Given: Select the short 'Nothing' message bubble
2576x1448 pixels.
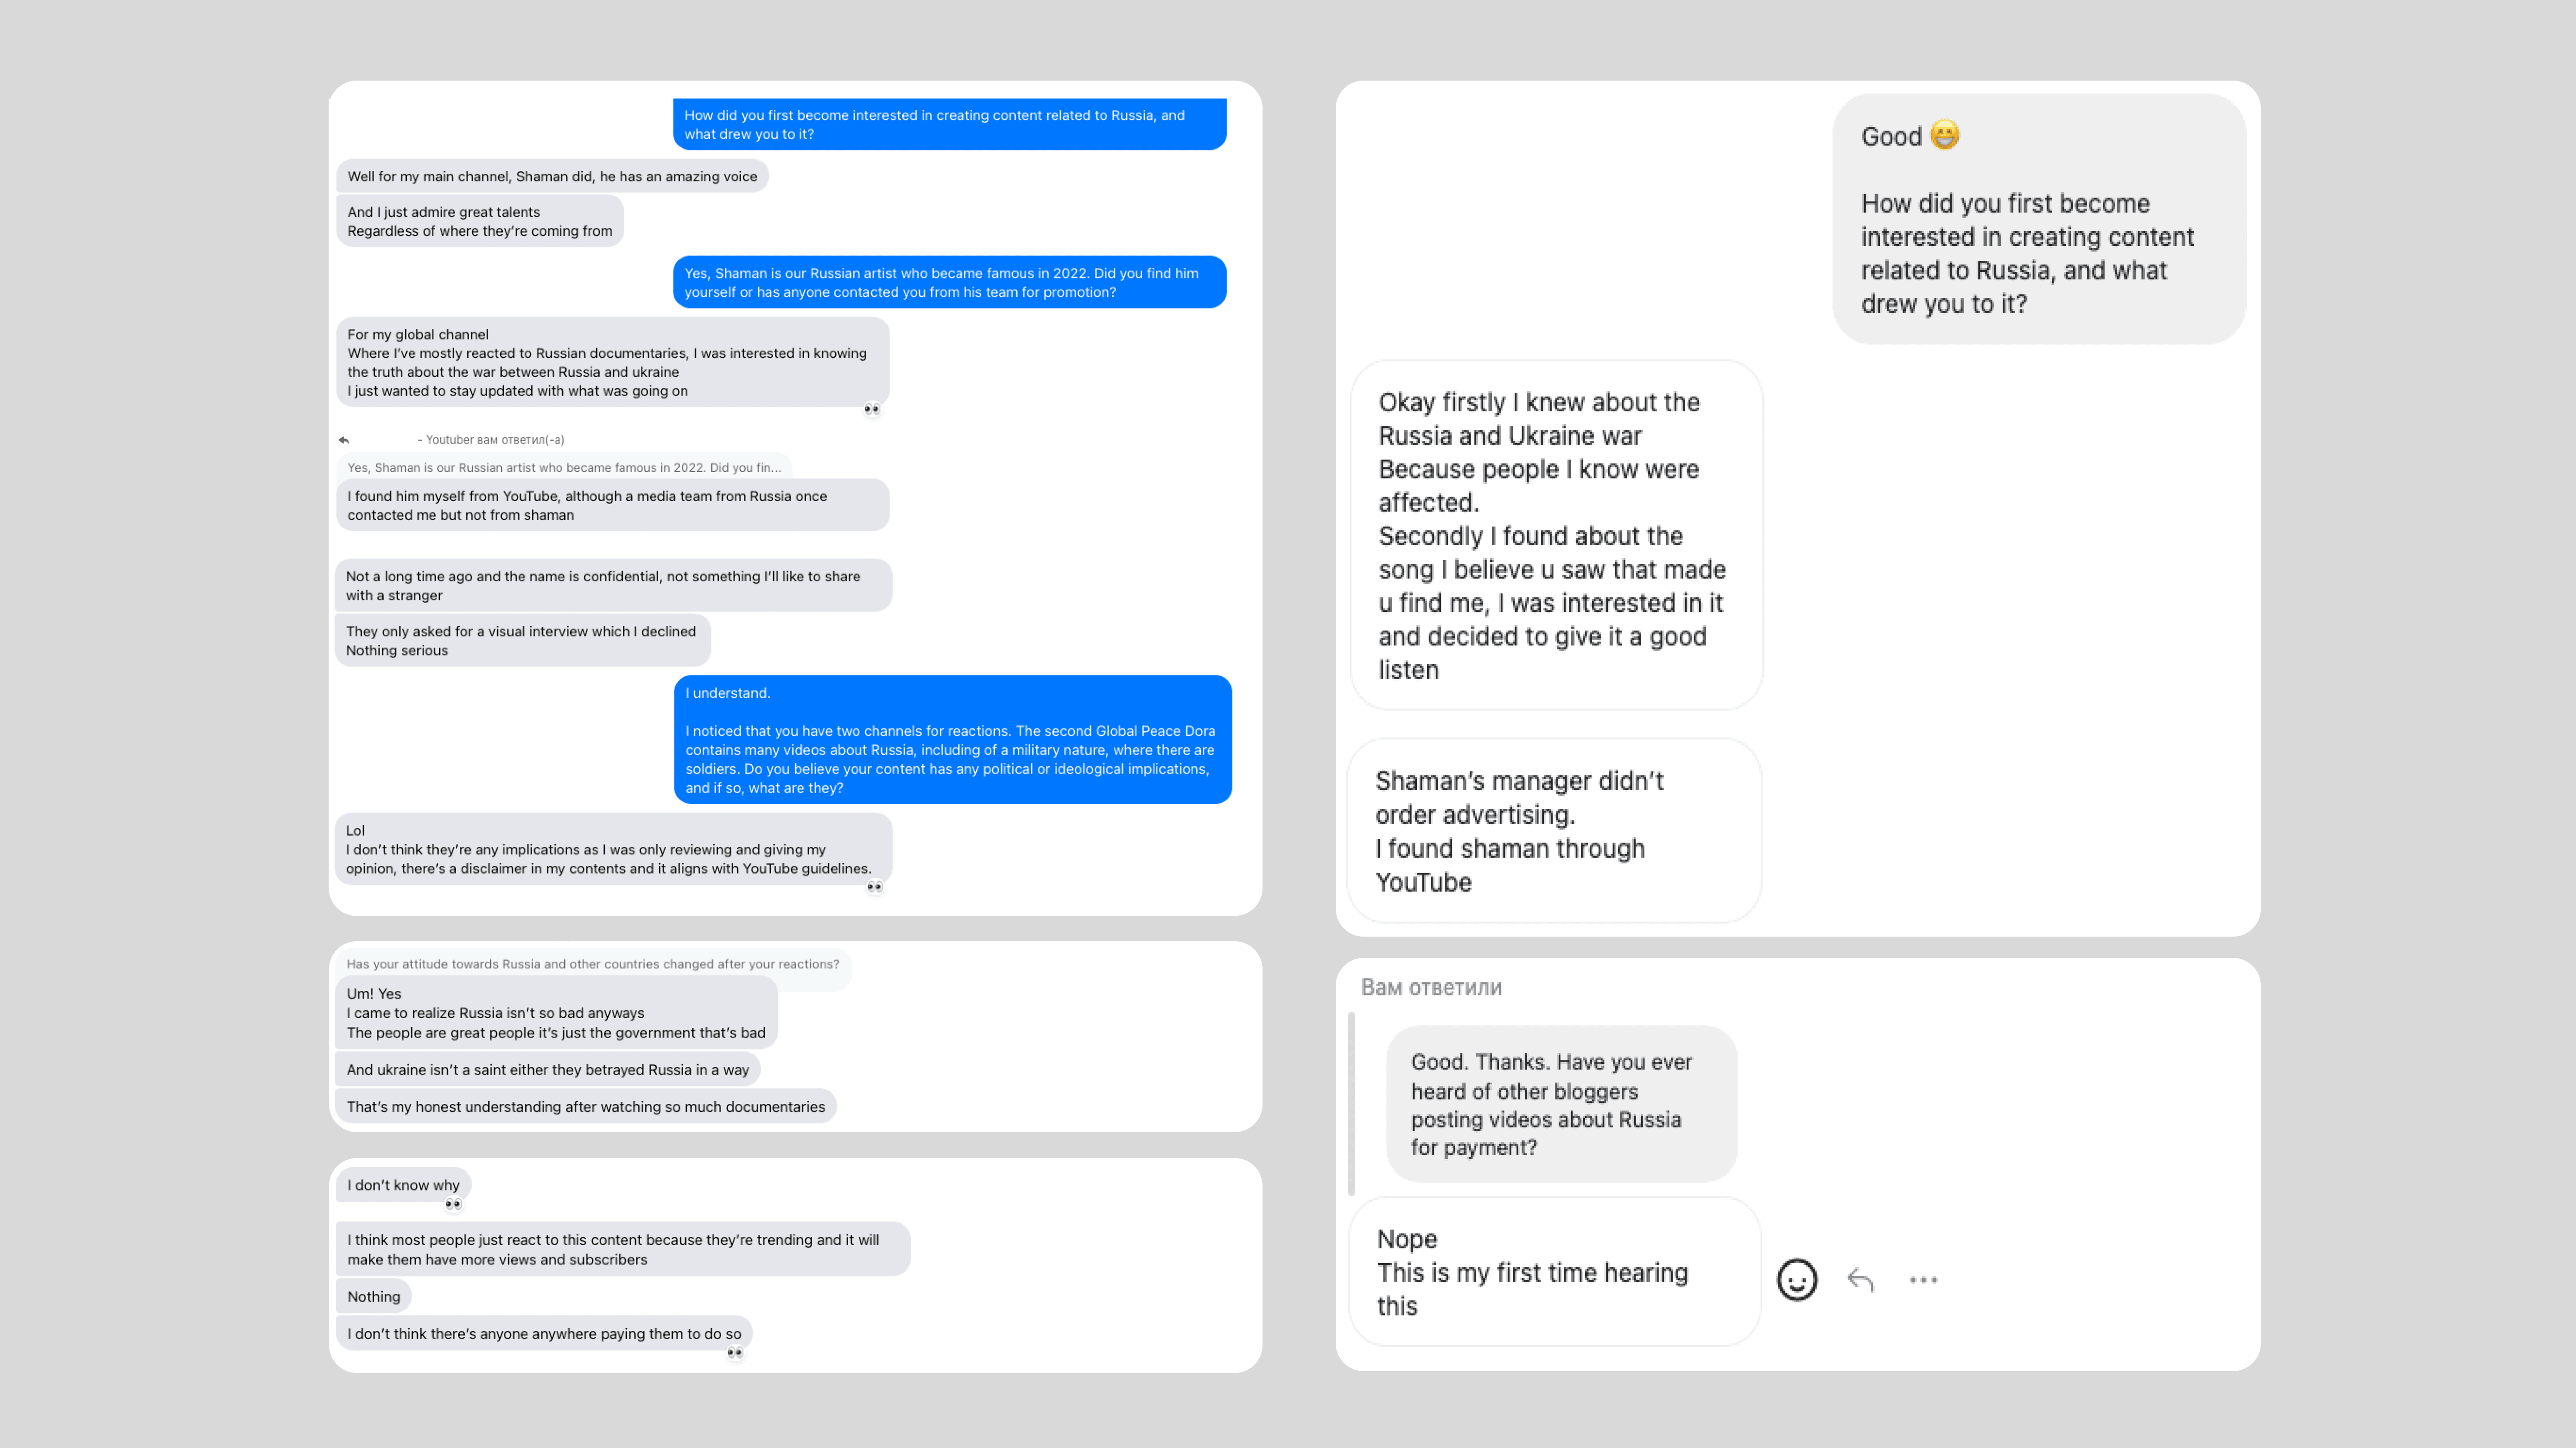Looking at the screenshot, I should tap(373, 1296).
